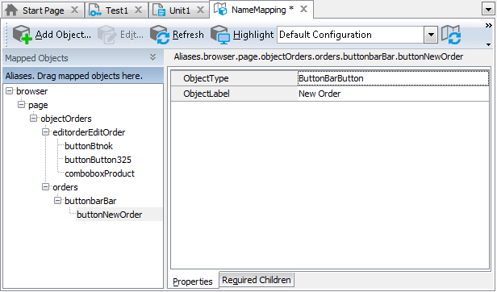This screenshot has height=292, width=497.
Task: Collapse the Mapped Objects panel chevron
Action: pos(152,57)
